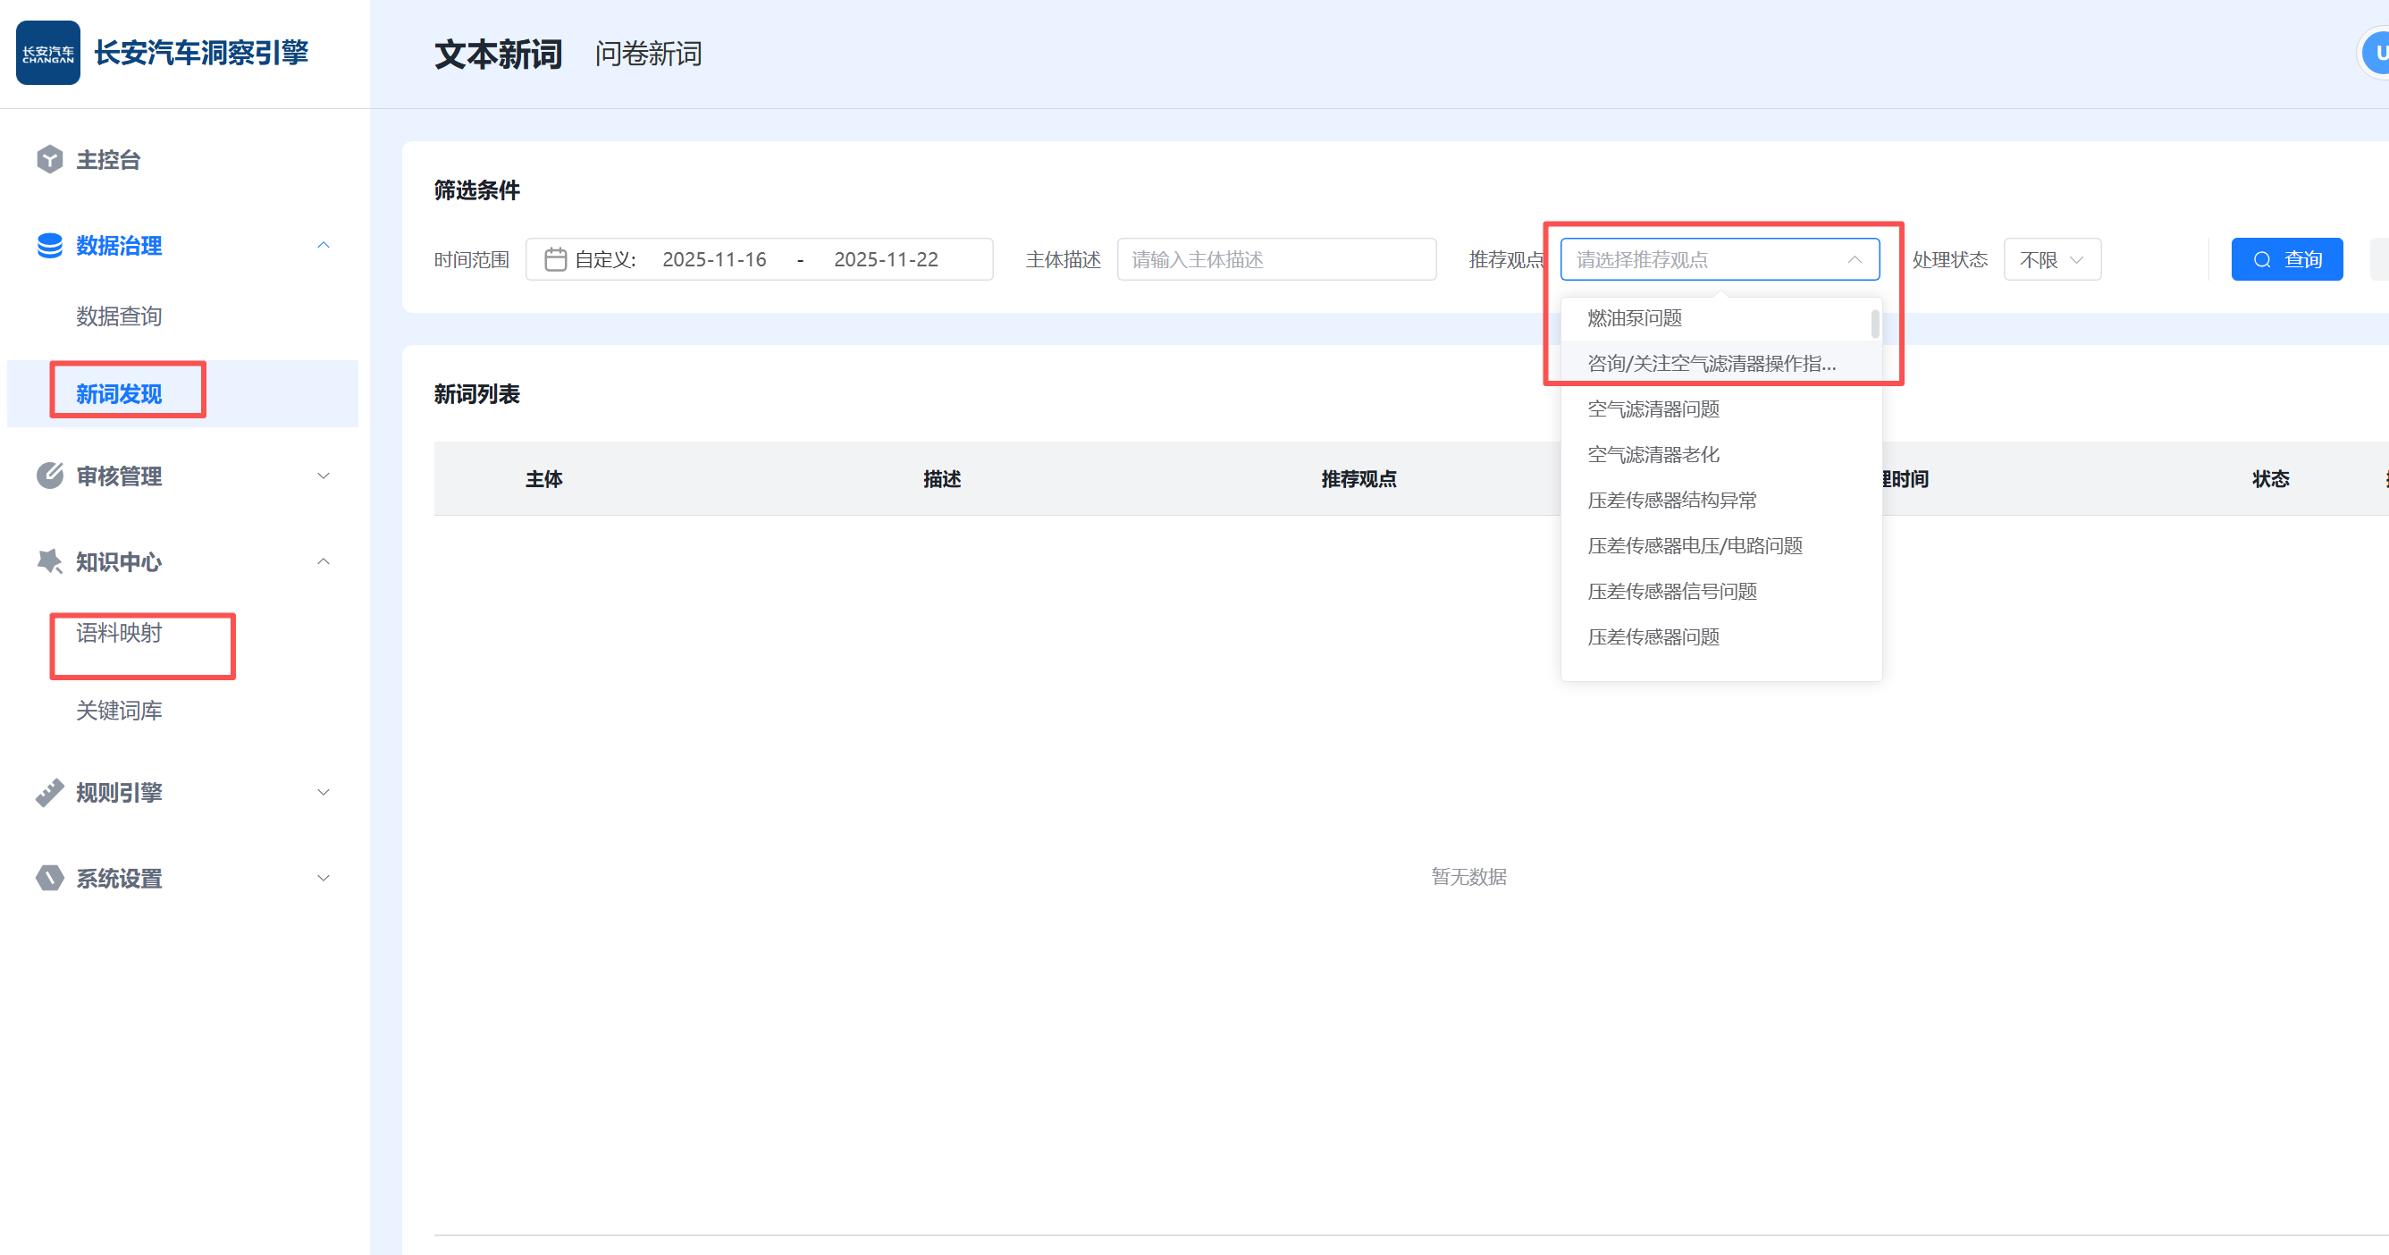Click the 规则引擎 ruler icon

pos(49,792)
